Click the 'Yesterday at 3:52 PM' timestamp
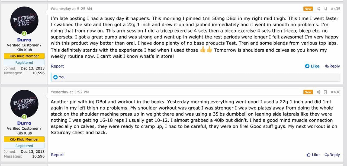The width and height of the screenshot is (347, 166). 70,92
